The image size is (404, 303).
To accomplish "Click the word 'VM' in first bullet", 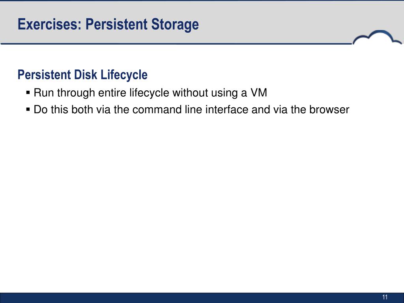I will point(259,93).
